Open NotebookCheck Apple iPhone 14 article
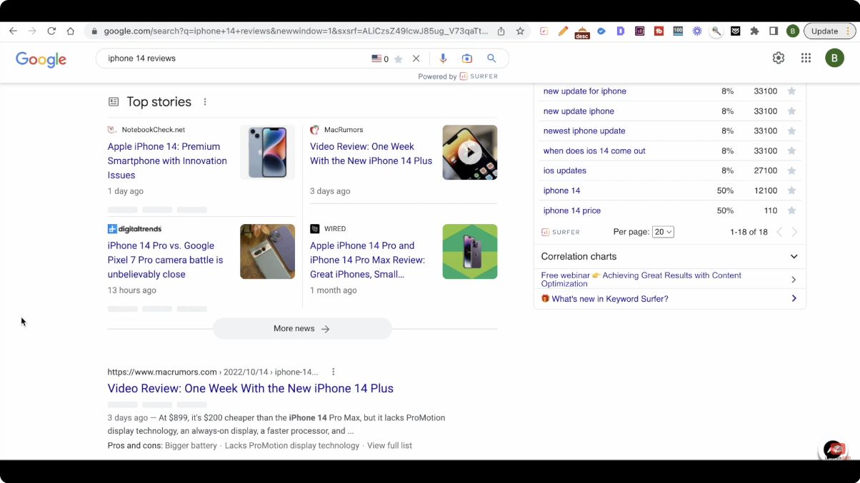The height and width of the screenshot is (483, 860). pos(167,161)
